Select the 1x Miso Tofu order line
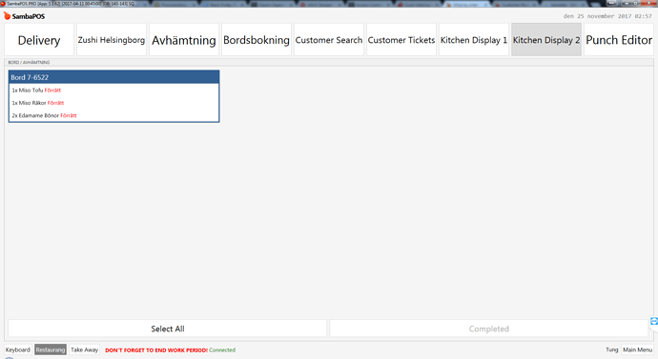This screenshot has width=658, height=359. tap(113, 90)
